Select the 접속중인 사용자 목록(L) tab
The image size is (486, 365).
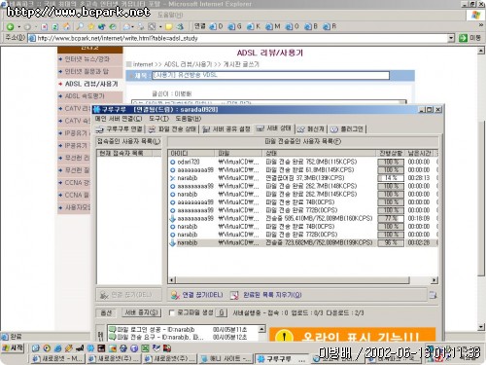pos(128,141)
